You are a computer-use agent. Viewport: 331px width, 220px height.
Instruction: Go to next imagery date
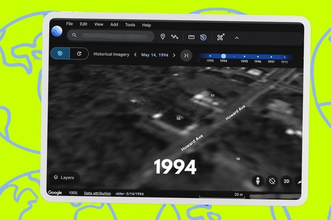pyautogui.click(x=174, y=55)
